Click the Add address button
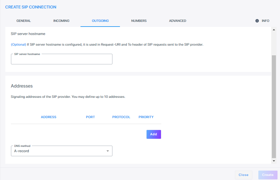The width and height of the screenshot is (280, 180). (153, 134)
